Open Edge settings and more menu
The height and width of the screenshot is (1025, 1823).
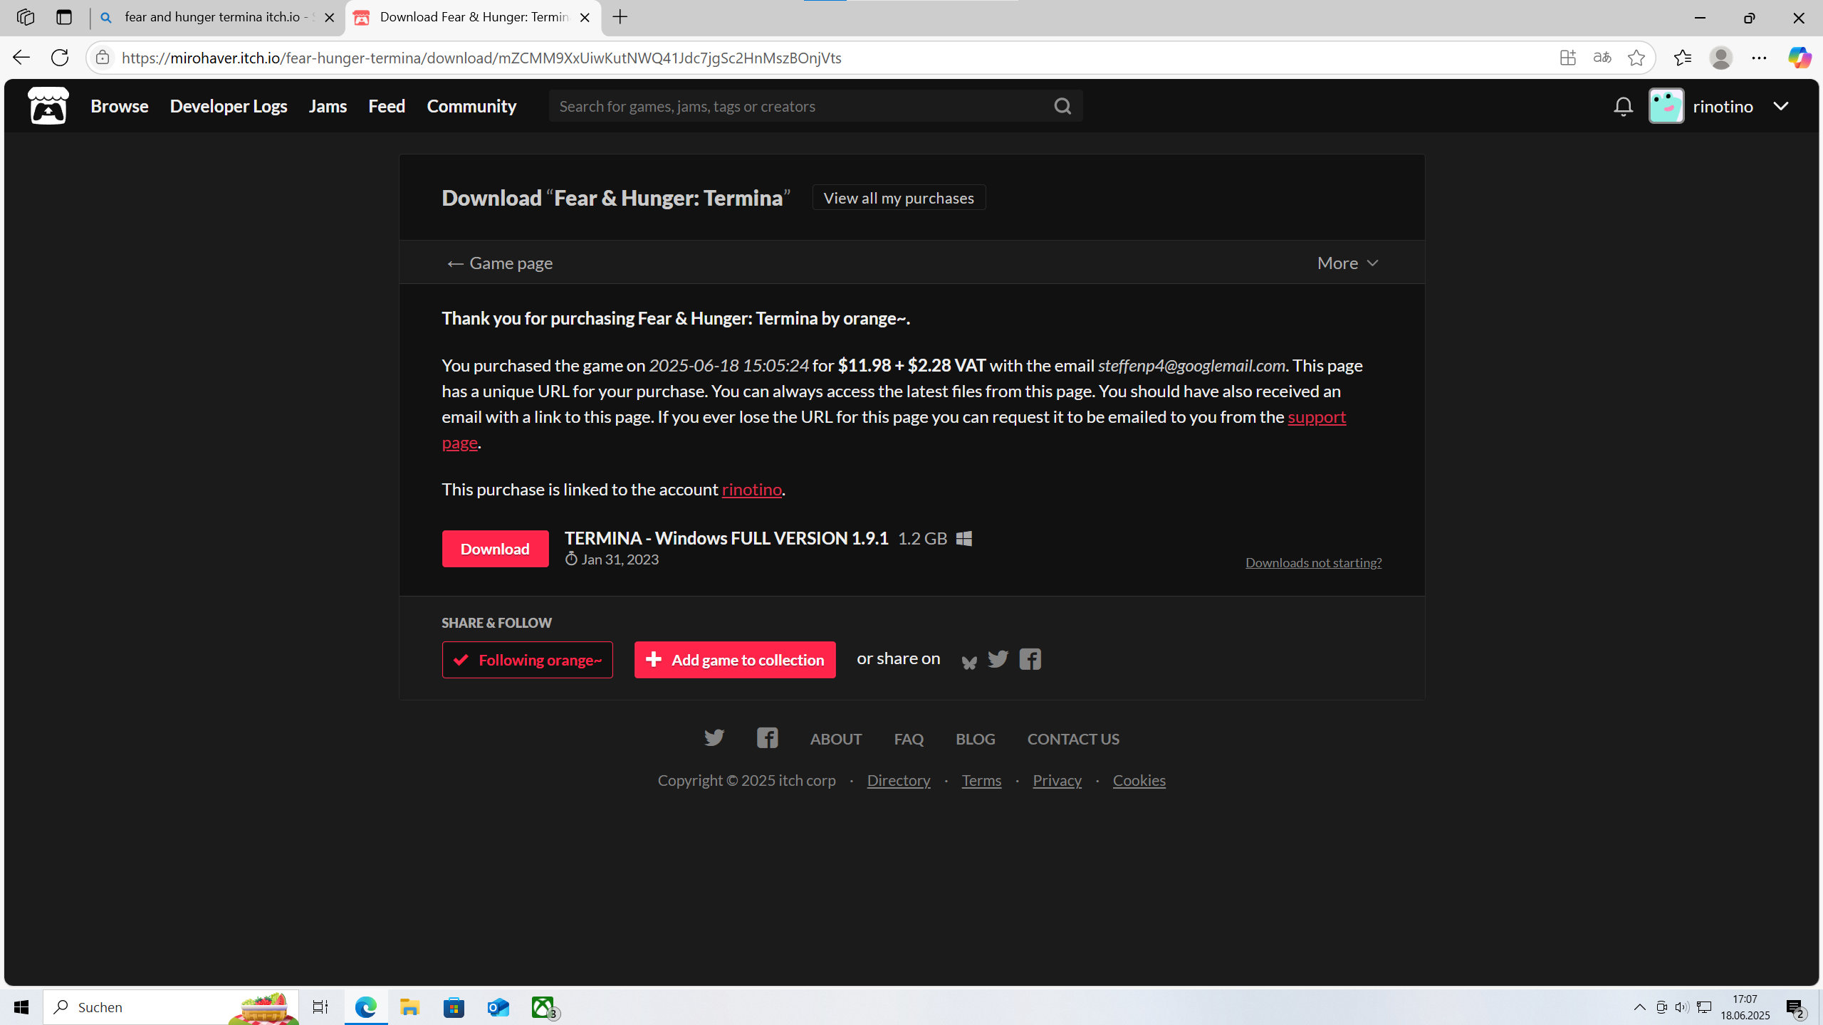click(x=1759, y=58)
